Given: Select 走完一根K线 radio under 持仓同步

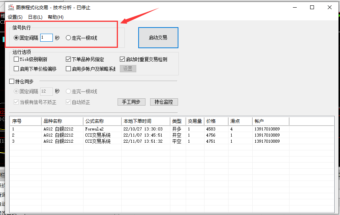Looking at the screenshot, I should pyautogui.click(x=68, y=91).
